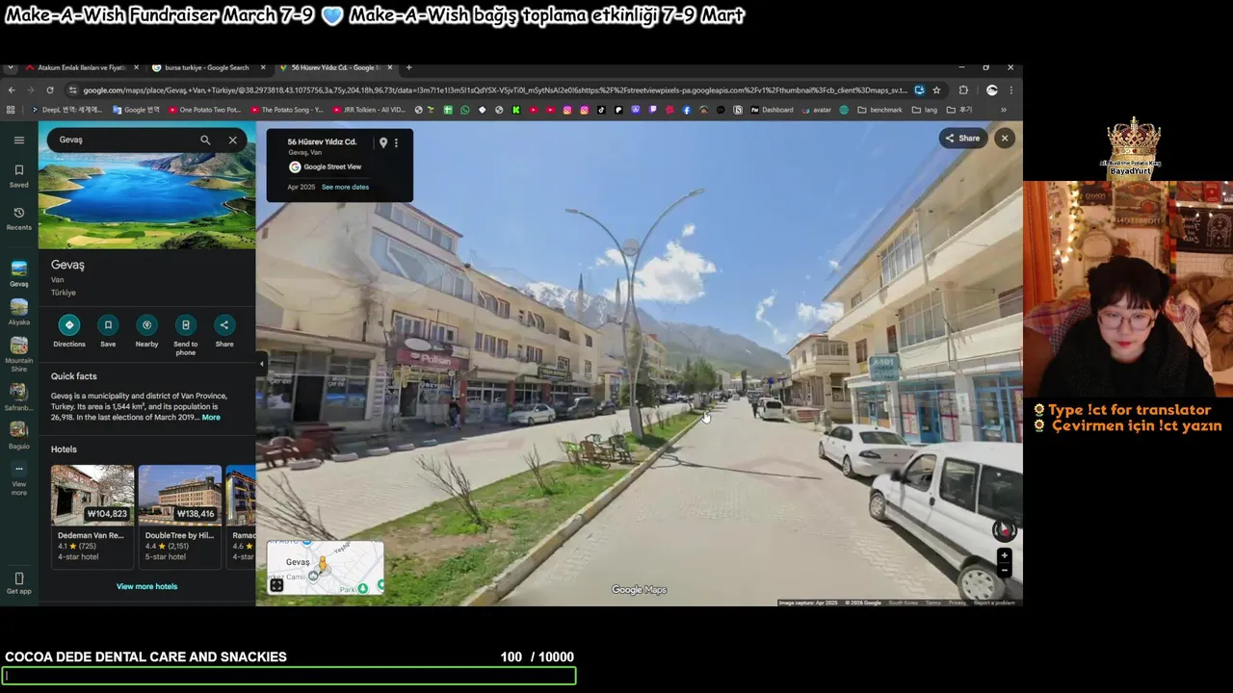Open the One Potato Two Pot... bookmark
The image size is (1233, 693).
(204, 110)
